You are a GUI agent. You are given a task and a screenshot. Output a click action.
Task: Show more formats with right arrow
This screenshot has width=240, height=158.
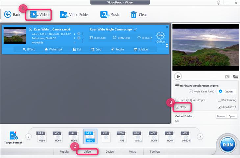[x=200, y=137]
